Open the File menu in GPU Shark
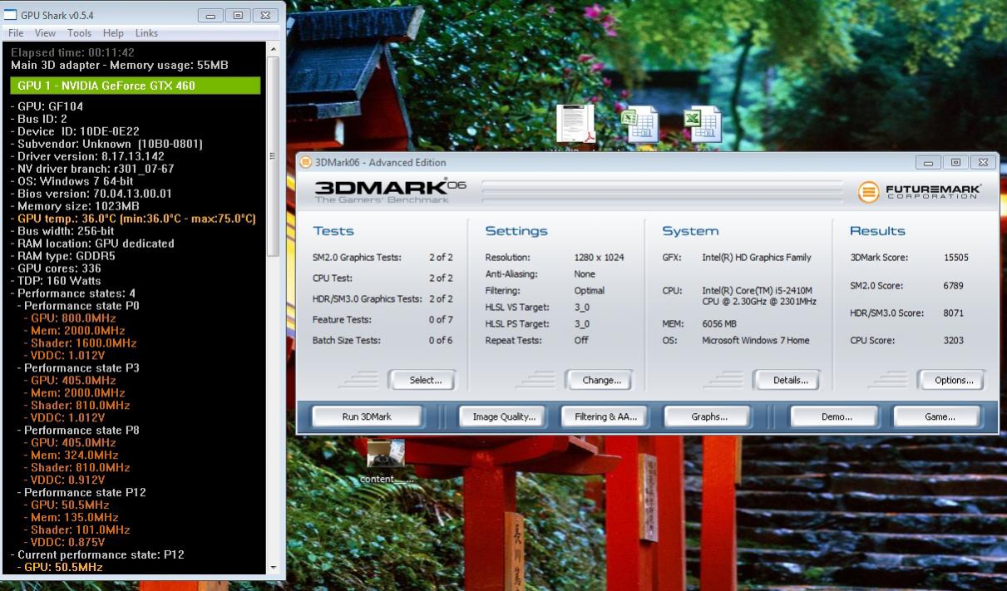This screenshot has height=591, width=1007. click(16, 33)
